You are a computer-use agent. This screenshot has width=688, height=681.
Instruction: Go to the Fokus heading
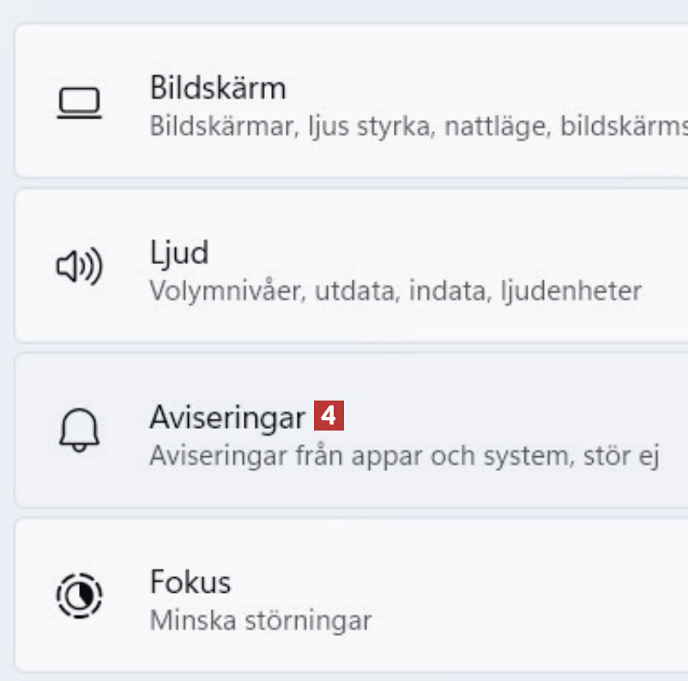coord(190,582)
